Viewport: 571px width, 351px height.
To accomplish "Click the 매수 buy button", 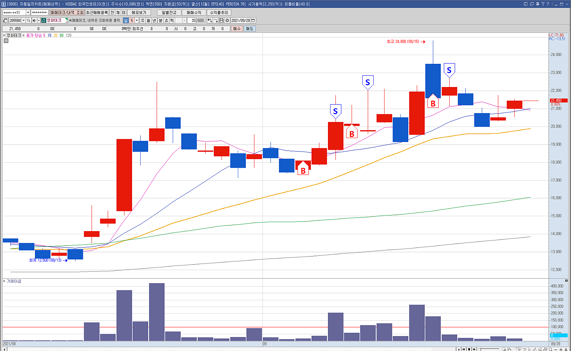I will click(237, 29).
